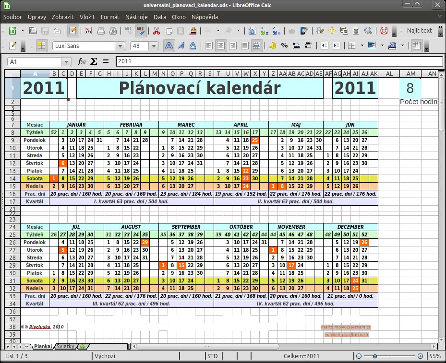Open Help lifebuoy icon
Image resolution: width=446 pixels, height=363 pixels.
(384, 30)
